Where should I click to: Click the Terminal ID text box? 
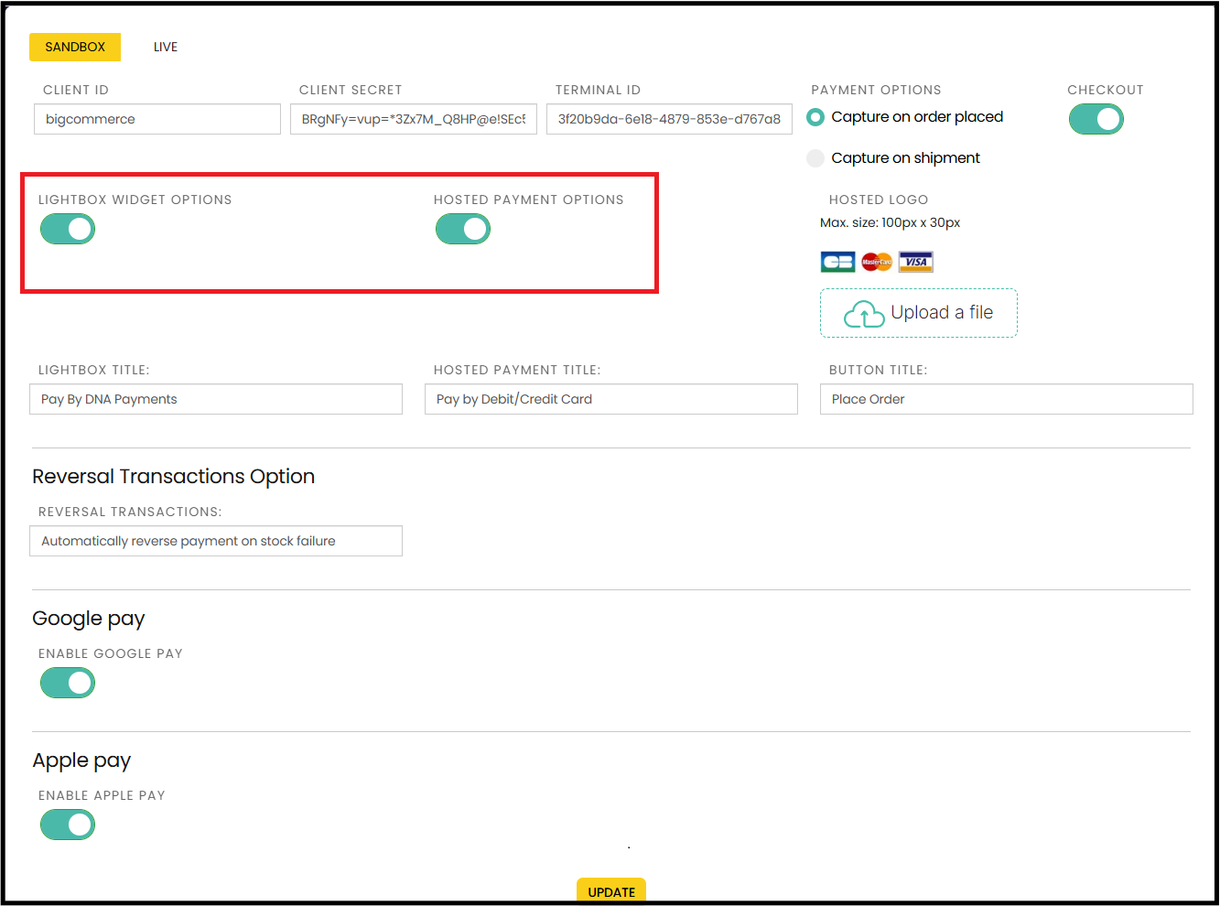click(x=669, y=119)
